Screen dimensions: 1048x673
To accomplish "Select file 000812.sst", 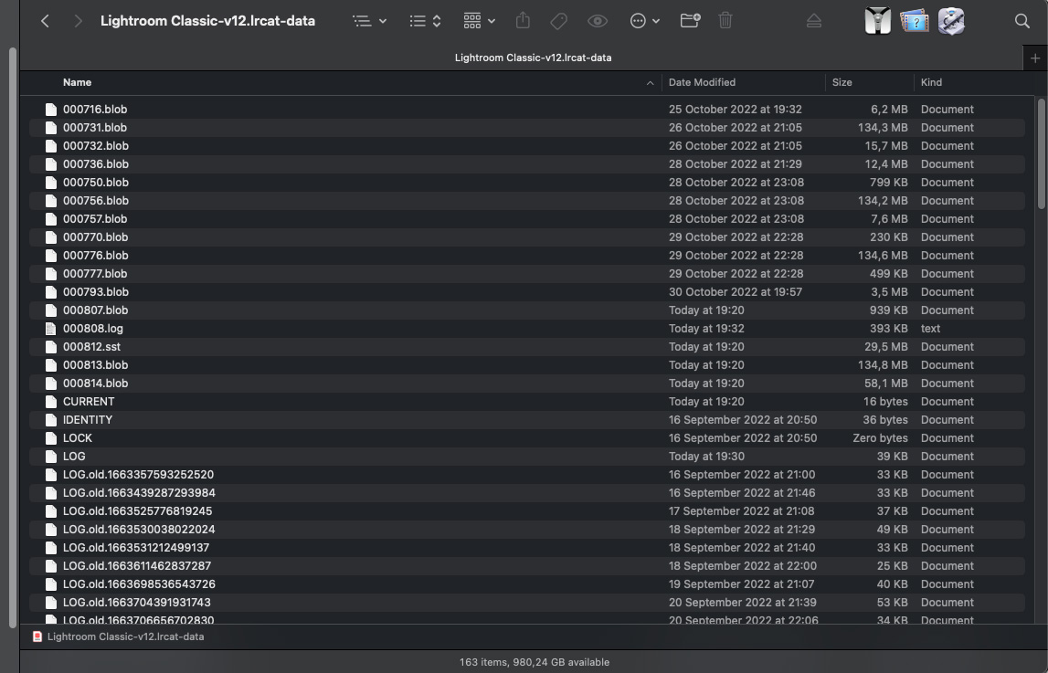I will 527,346.
